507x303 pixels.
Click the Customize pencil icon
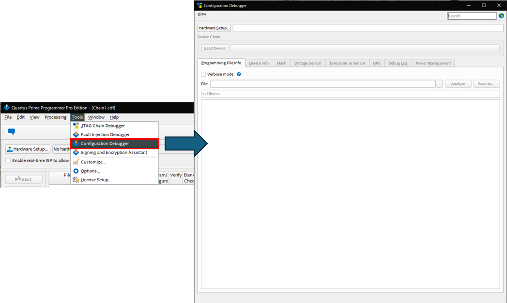[x=76, y=161]
